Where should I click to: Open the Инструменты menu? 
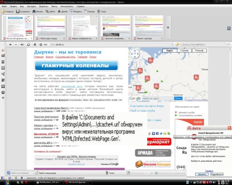[x=67, y=6]
